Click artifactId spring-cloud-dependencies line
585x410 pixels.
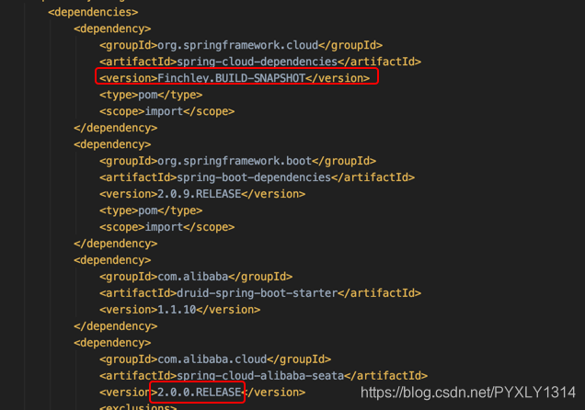pos(260,62)
